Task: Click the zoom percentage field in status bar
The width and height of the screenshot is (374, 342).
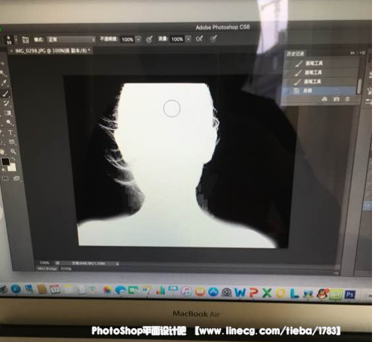Action: point(45,263)
